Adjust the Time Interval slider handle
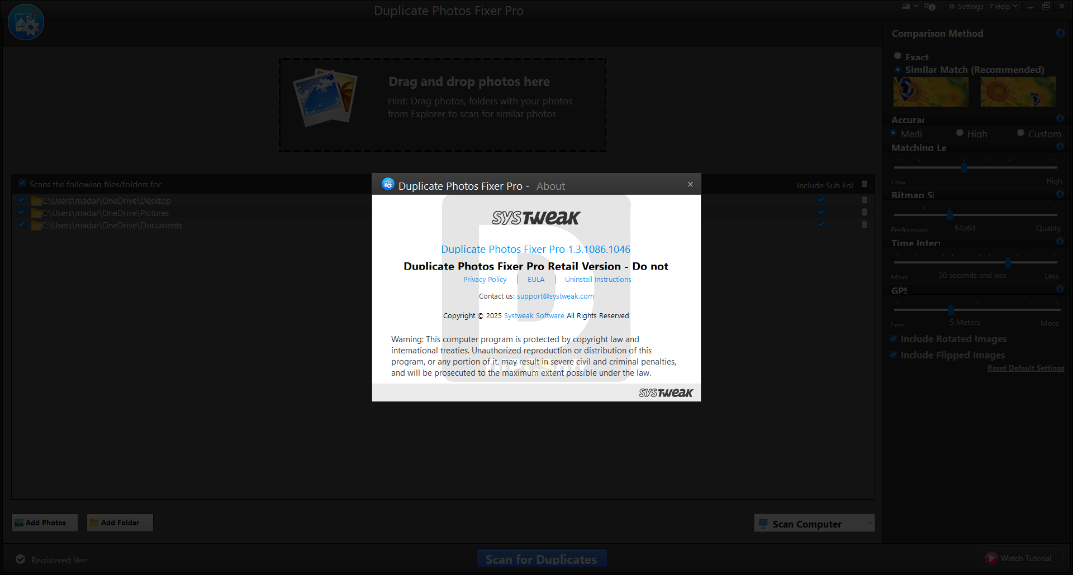Screen dimensions: 1073x575 coord(1008,262)
